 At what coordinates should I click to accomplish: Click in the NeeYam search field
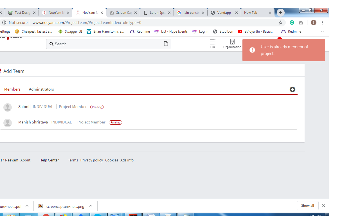point(107,44)
